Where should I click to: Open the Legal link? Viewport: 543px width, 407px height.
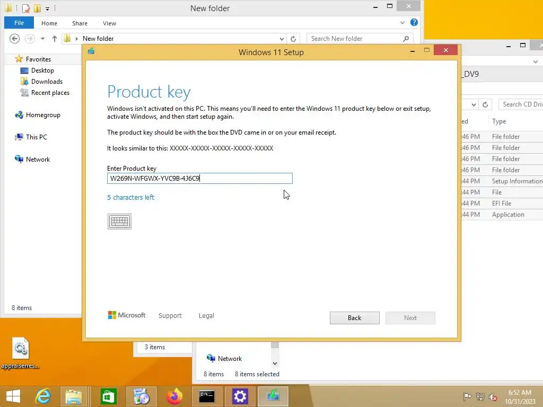206,316
